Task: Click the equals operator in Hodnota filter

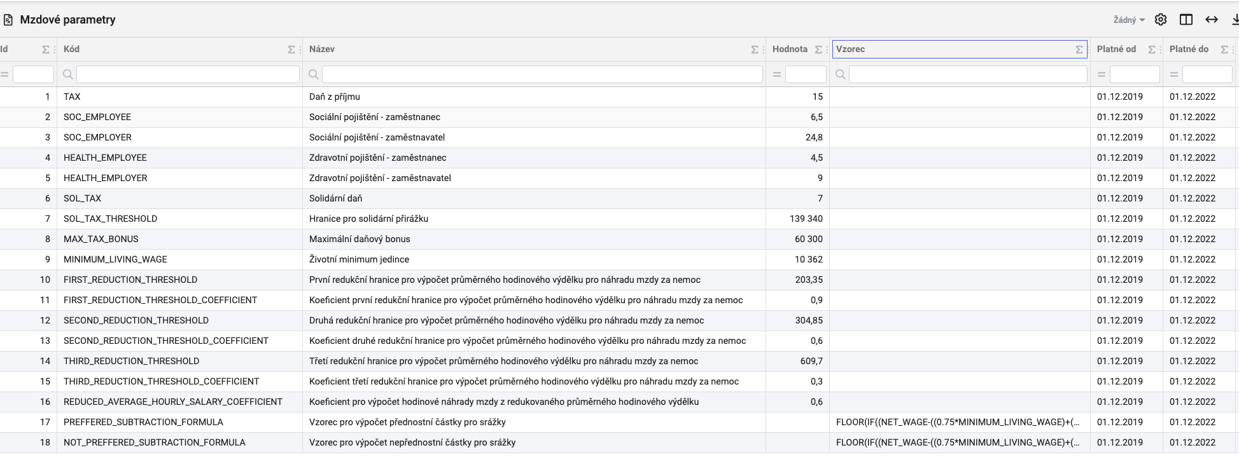Action: [x=776, y=75]
